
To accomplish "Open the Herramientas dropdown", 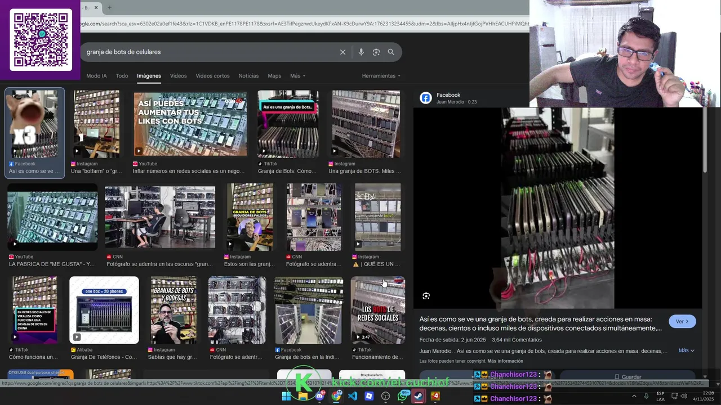I will click(381, 76).
